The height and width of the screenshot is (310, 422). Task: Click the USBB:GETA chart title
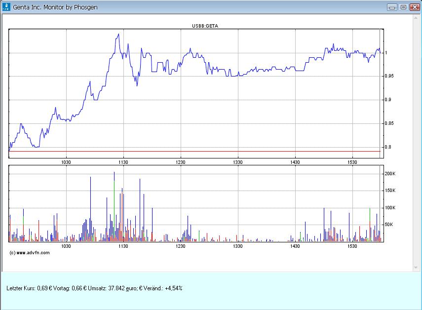coord(205,26)
